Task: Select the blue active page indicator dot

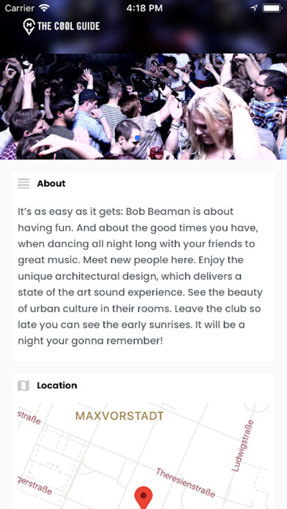Action: [x=138, y=138]
